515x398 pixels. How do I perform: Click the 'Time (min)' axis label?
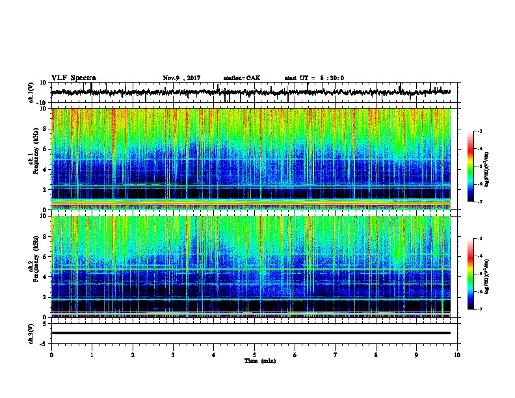pyautogui.click(x=260, y=361)
